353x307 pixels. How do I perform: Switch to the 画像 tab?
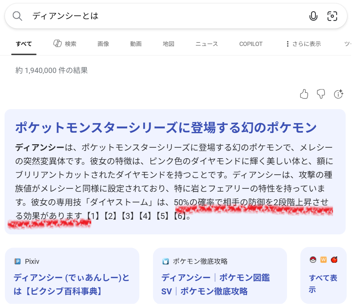[x=103, y=44]
